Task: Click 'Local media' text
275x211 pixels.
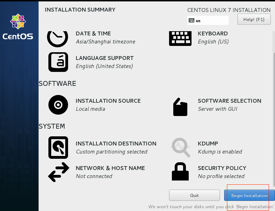Action: (90, 109)
